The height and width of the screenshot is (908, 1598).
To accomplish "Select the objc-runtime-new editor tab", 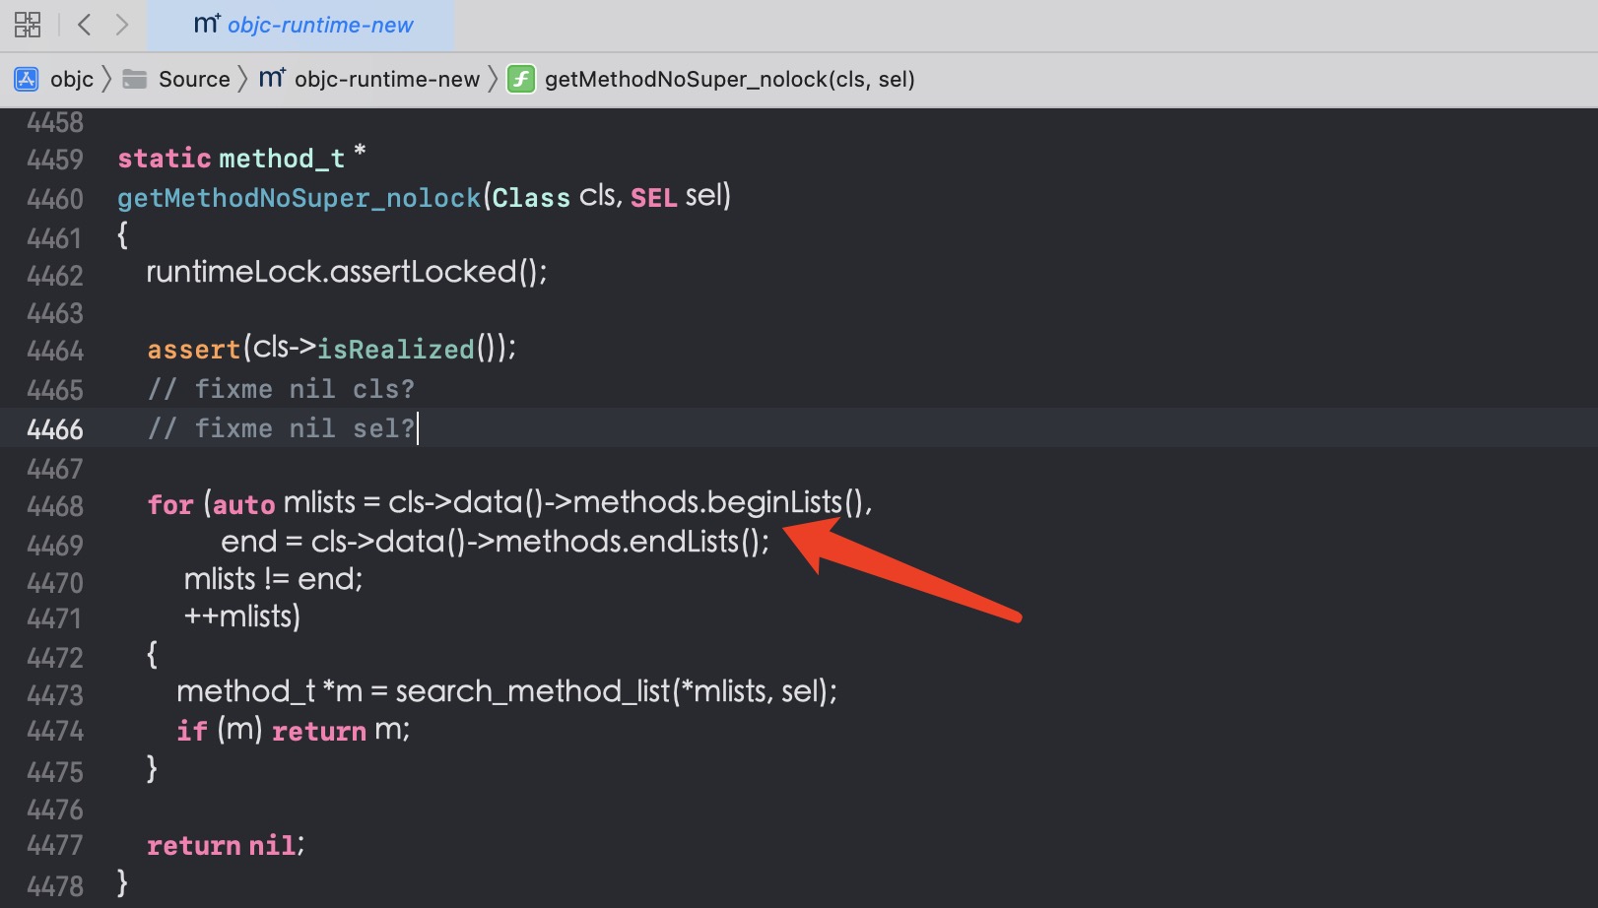I will (301, 25).
